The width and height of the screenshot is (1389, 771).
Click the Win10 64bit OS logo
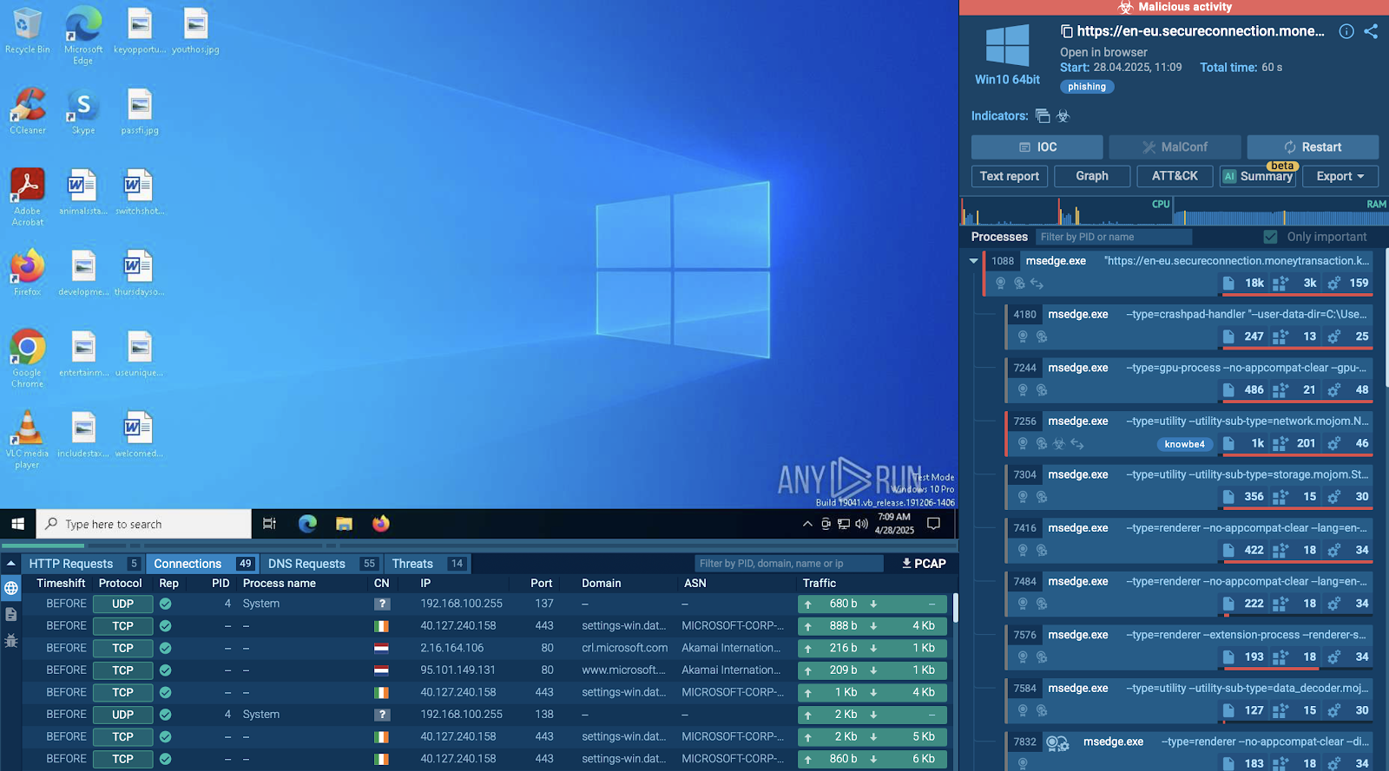pos(1007,46)
